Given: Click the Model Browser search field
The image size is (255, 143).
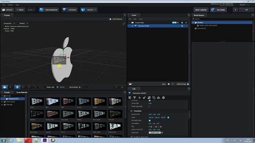Looking at the screenshot, I should pyautogui.click(x=222, y=19).
